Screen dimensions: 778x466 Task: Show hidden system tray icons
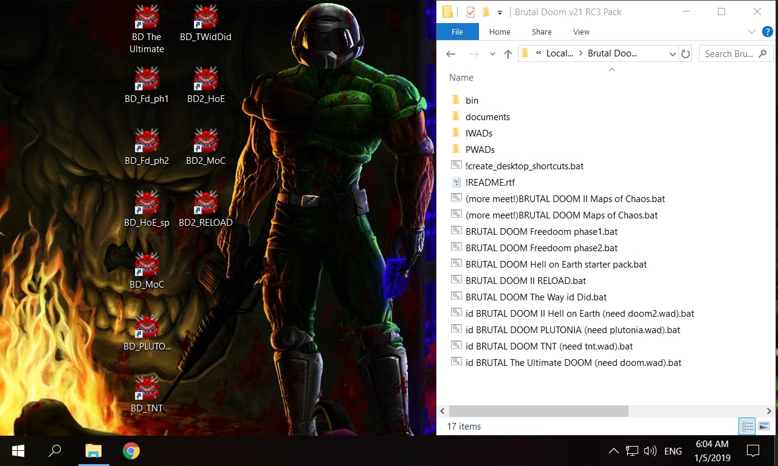614,451
